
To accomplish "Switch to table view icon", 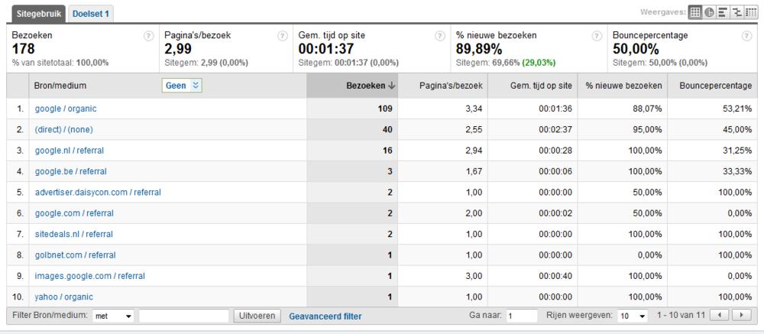I will 694,13.
